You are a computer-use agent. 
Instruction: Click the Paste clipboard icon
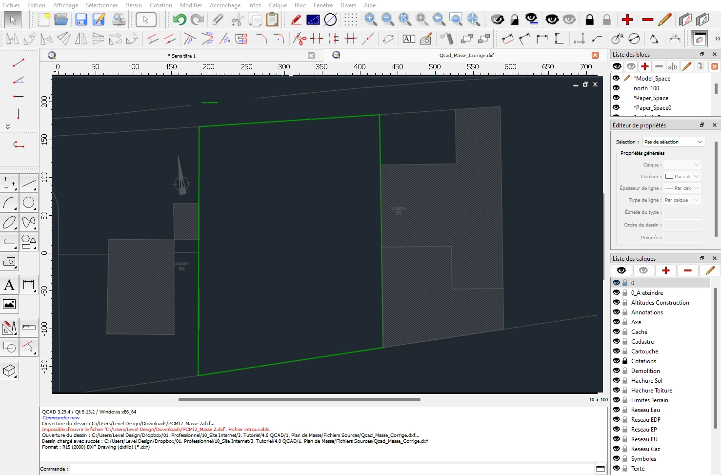[x=272, y=20]
